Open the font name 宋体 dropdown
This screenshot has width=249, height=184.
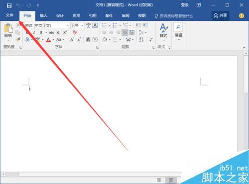pos(68,25)
